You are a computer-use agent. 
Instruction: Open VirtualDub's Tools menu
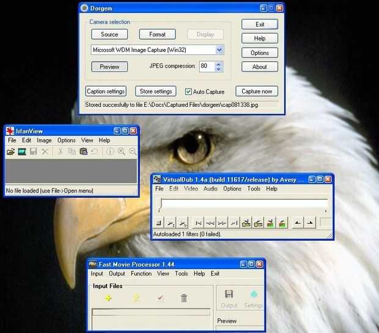254,189
